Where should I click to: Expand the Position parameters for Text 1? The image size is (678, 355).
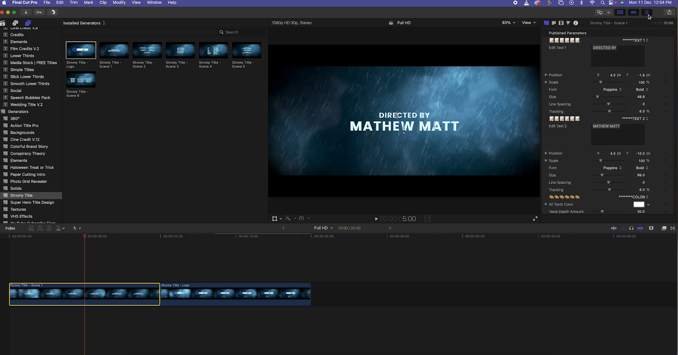[x=547, y=75]
